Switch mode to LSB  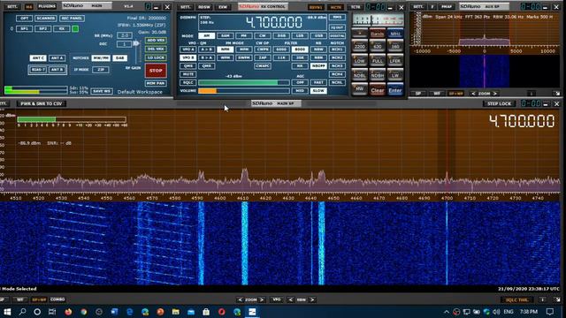300,35
